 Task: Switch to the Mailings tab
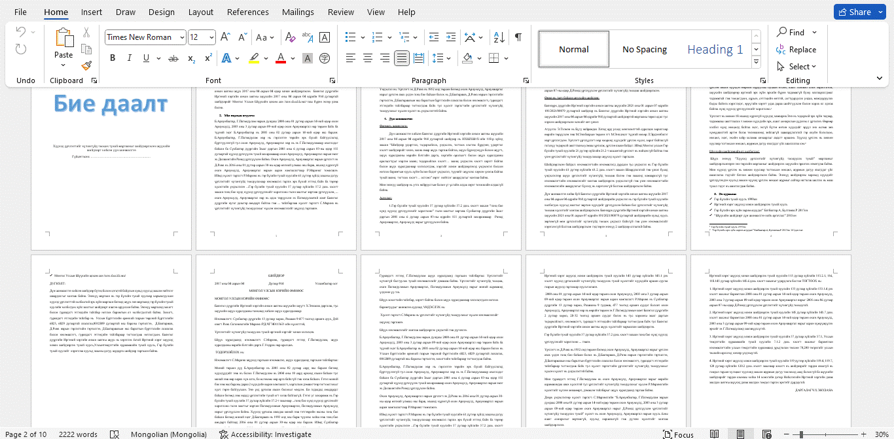[x=298, y=12]
